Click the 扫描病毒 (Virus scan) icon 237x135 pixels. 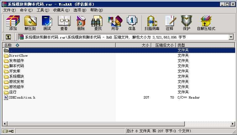tap(152, 22)
